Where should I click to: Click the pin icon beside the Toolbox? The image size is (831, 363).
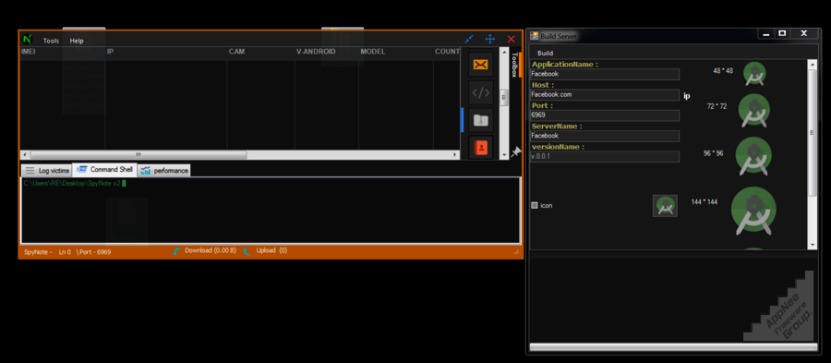(x=515, y=152)
